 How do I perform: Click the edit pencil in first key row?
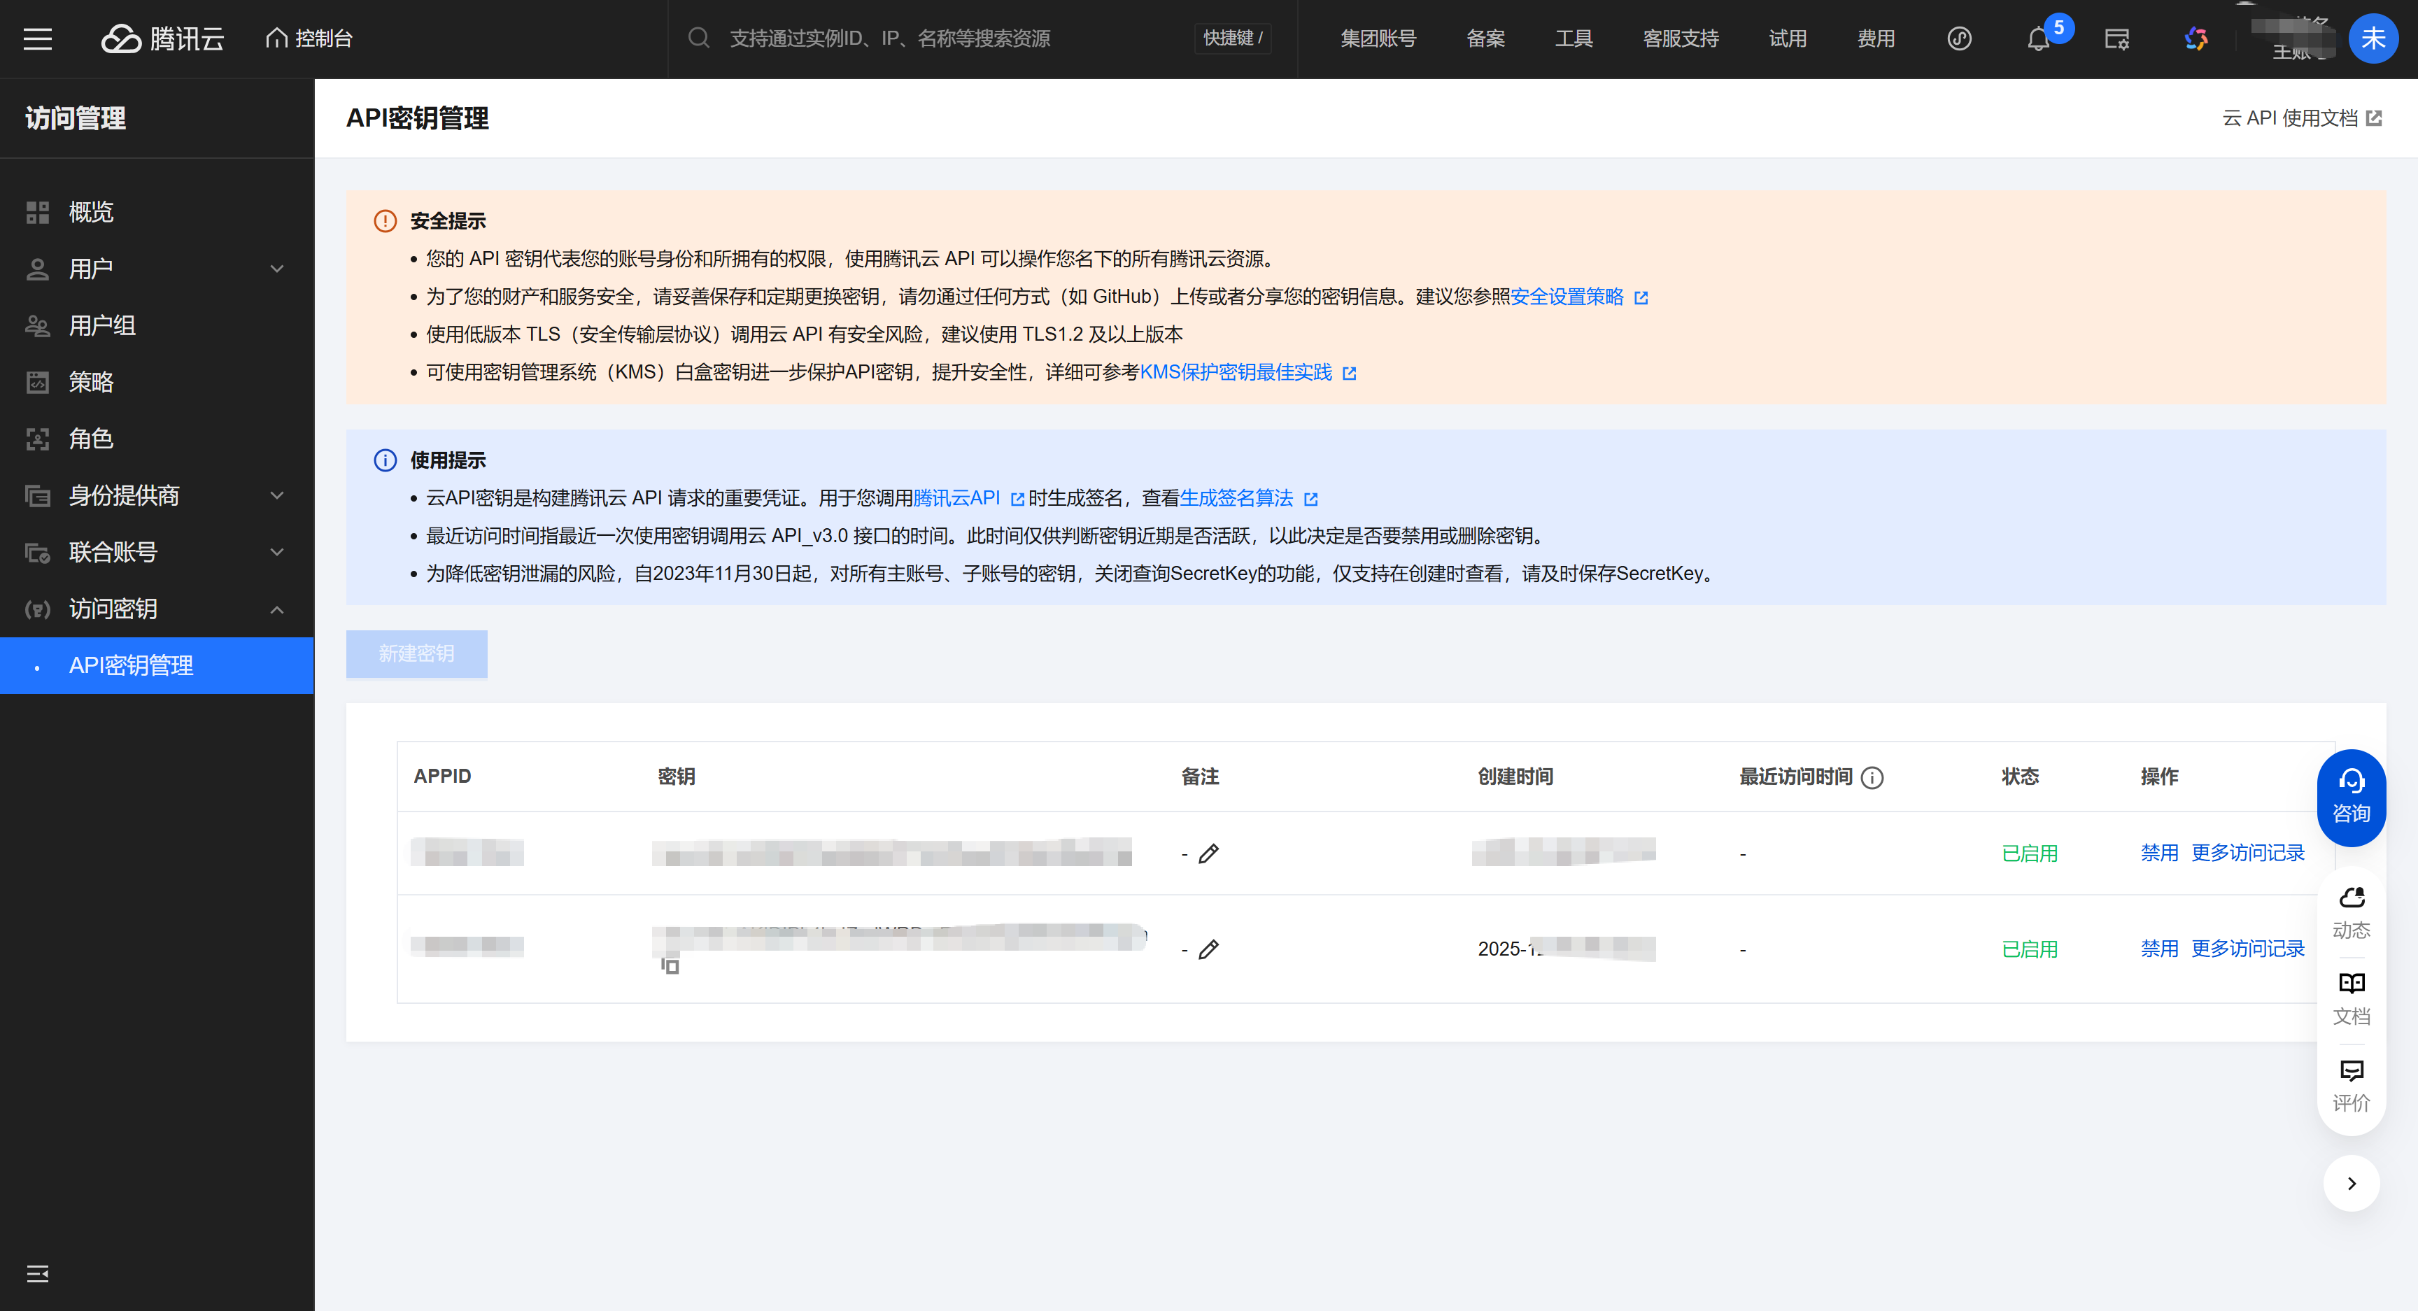[1209, 853]
